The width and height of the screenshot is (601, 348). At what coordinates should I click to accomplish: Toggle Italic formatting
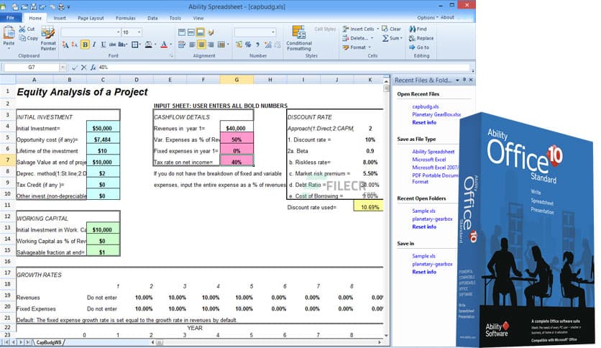[x=94, y=45]
